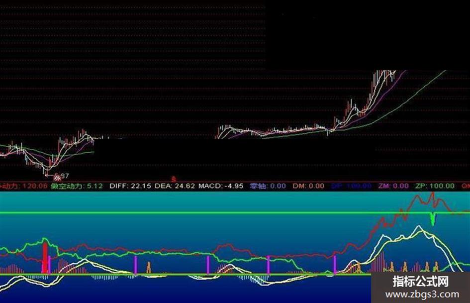
Task: Click the low price label 5.37
Action: click(x=62, y=176)
